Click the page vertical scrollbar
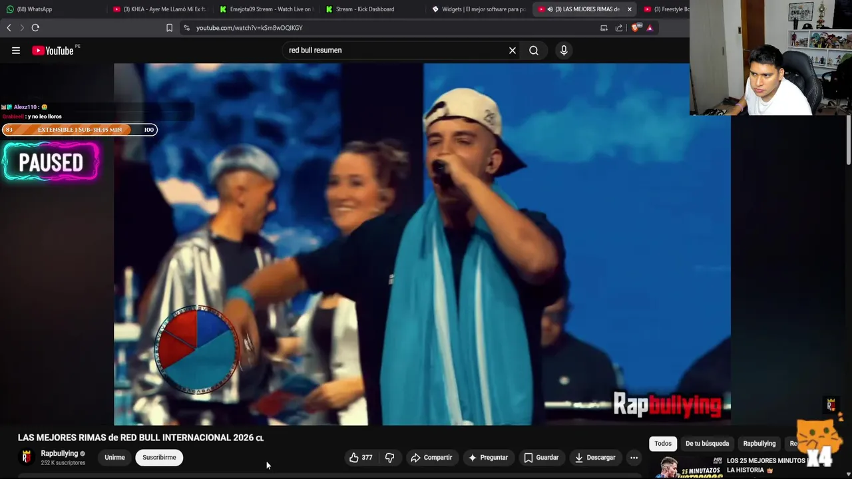 pyautogui.click(x=849, y=140)
